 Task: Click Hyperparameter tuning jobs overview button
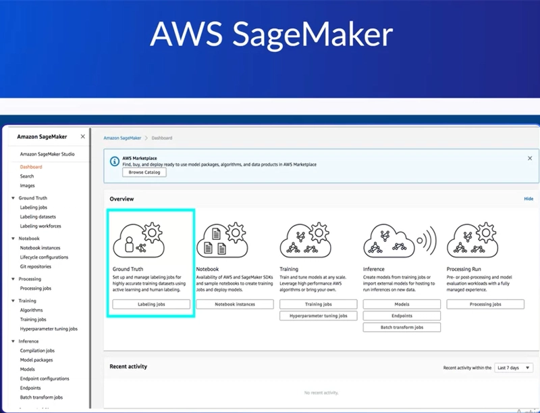(x=319, y=316)
